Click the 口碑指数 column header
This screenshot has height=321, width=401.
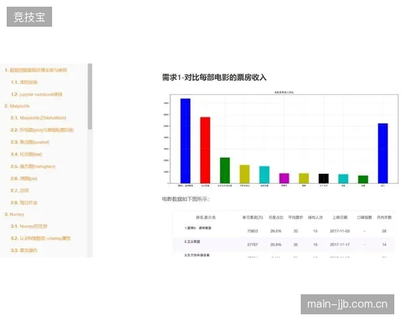[364, 217]
